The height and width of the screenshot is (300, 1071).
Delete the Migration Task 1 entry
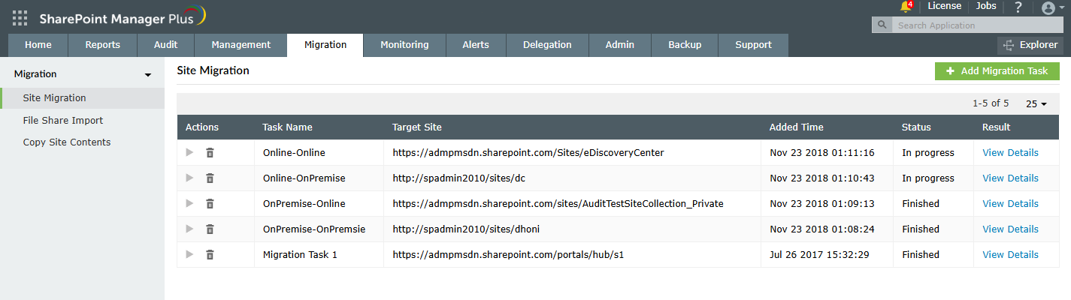click(210, 255)
